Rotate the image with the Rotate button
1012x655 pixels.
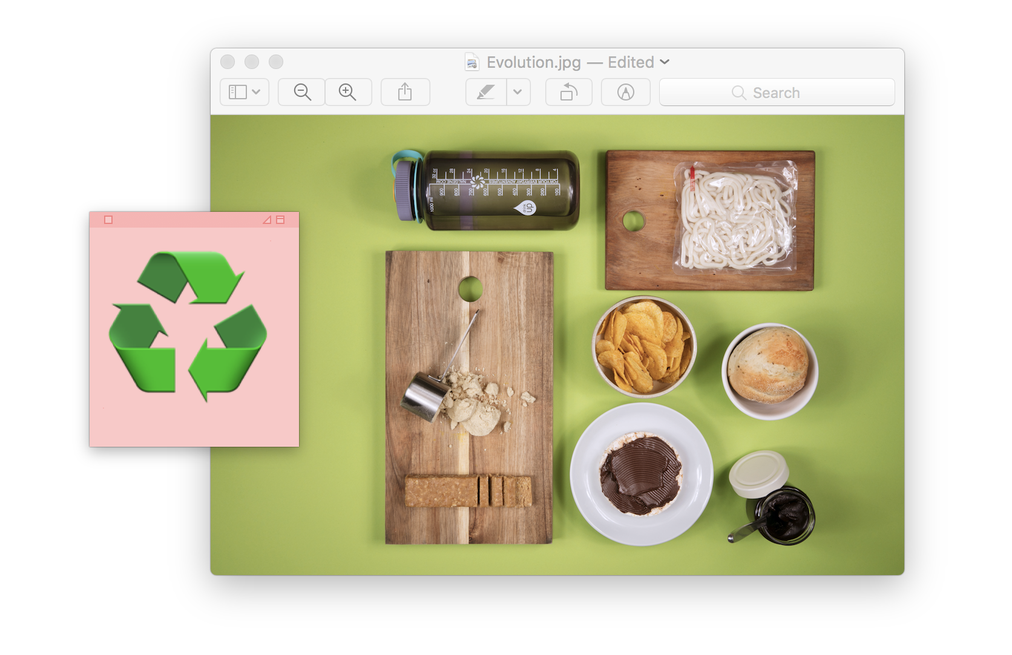(x=568, y=92)
